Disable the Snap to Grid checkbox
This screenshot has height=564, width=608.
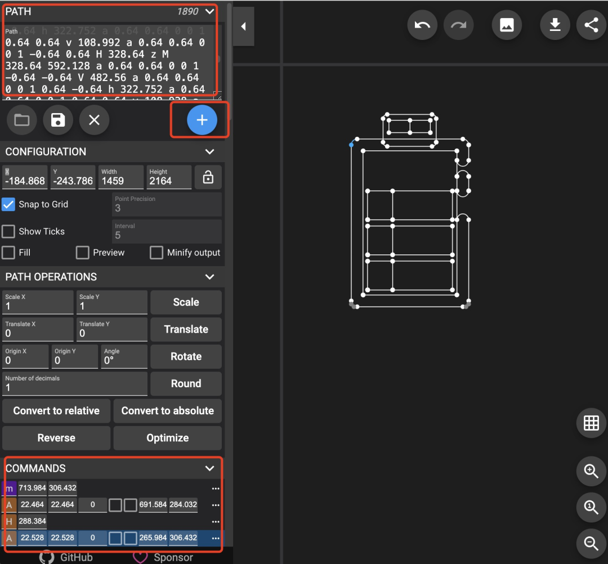pos(8,204)
